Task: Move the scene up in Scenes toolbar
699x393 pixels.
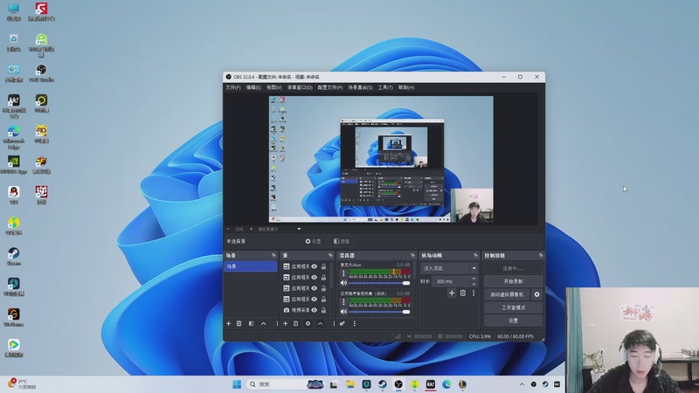Action: 264,323
